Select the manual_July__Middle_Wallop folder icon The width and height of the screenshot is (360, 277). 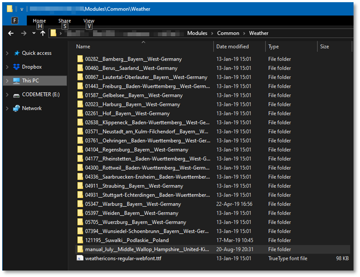(x=80, y=250)
